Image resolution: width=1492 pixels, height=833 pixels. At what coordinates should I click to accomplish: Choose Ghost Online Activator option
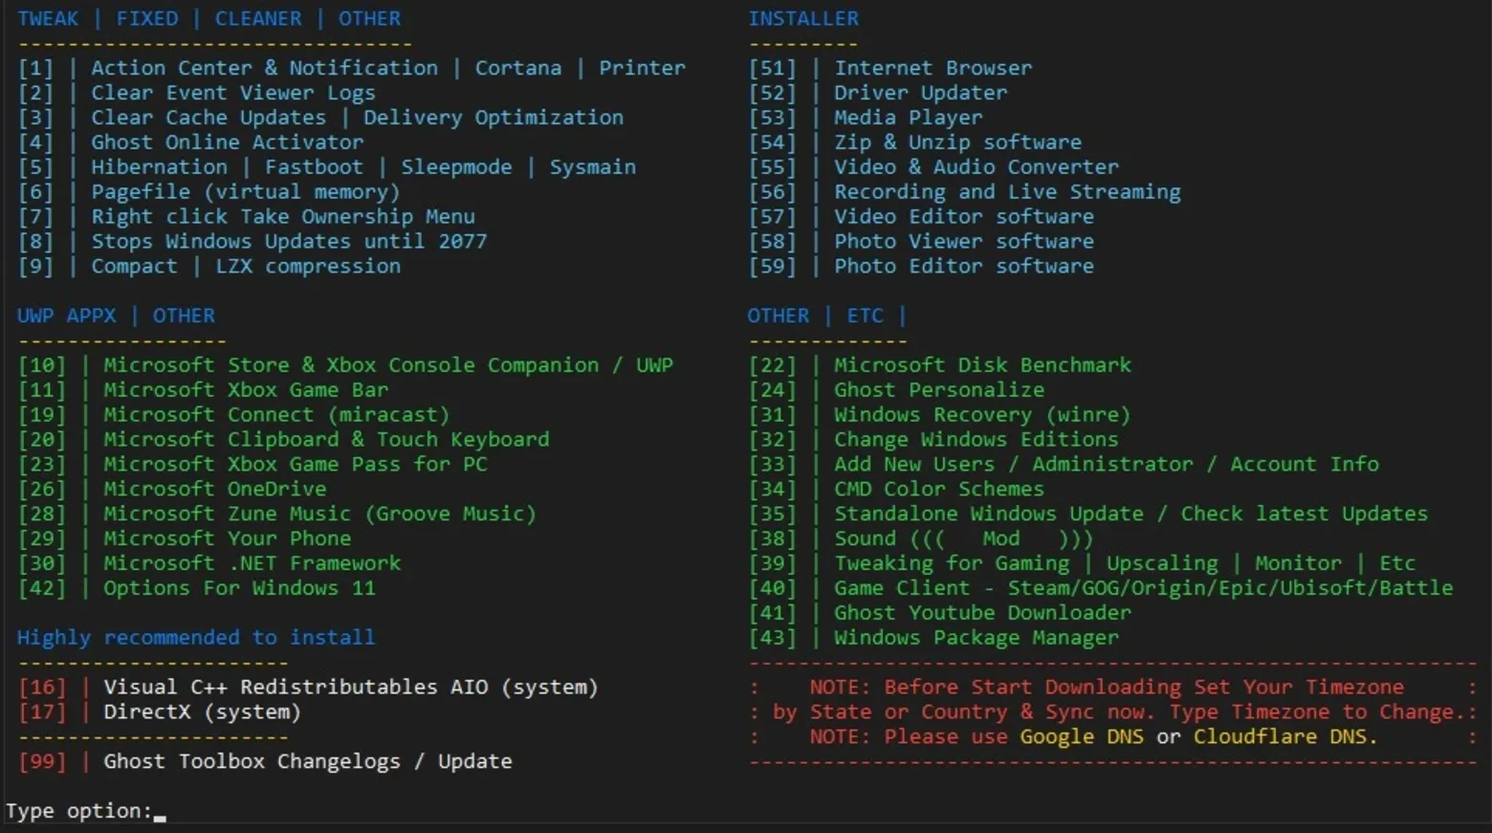(191, 142)
